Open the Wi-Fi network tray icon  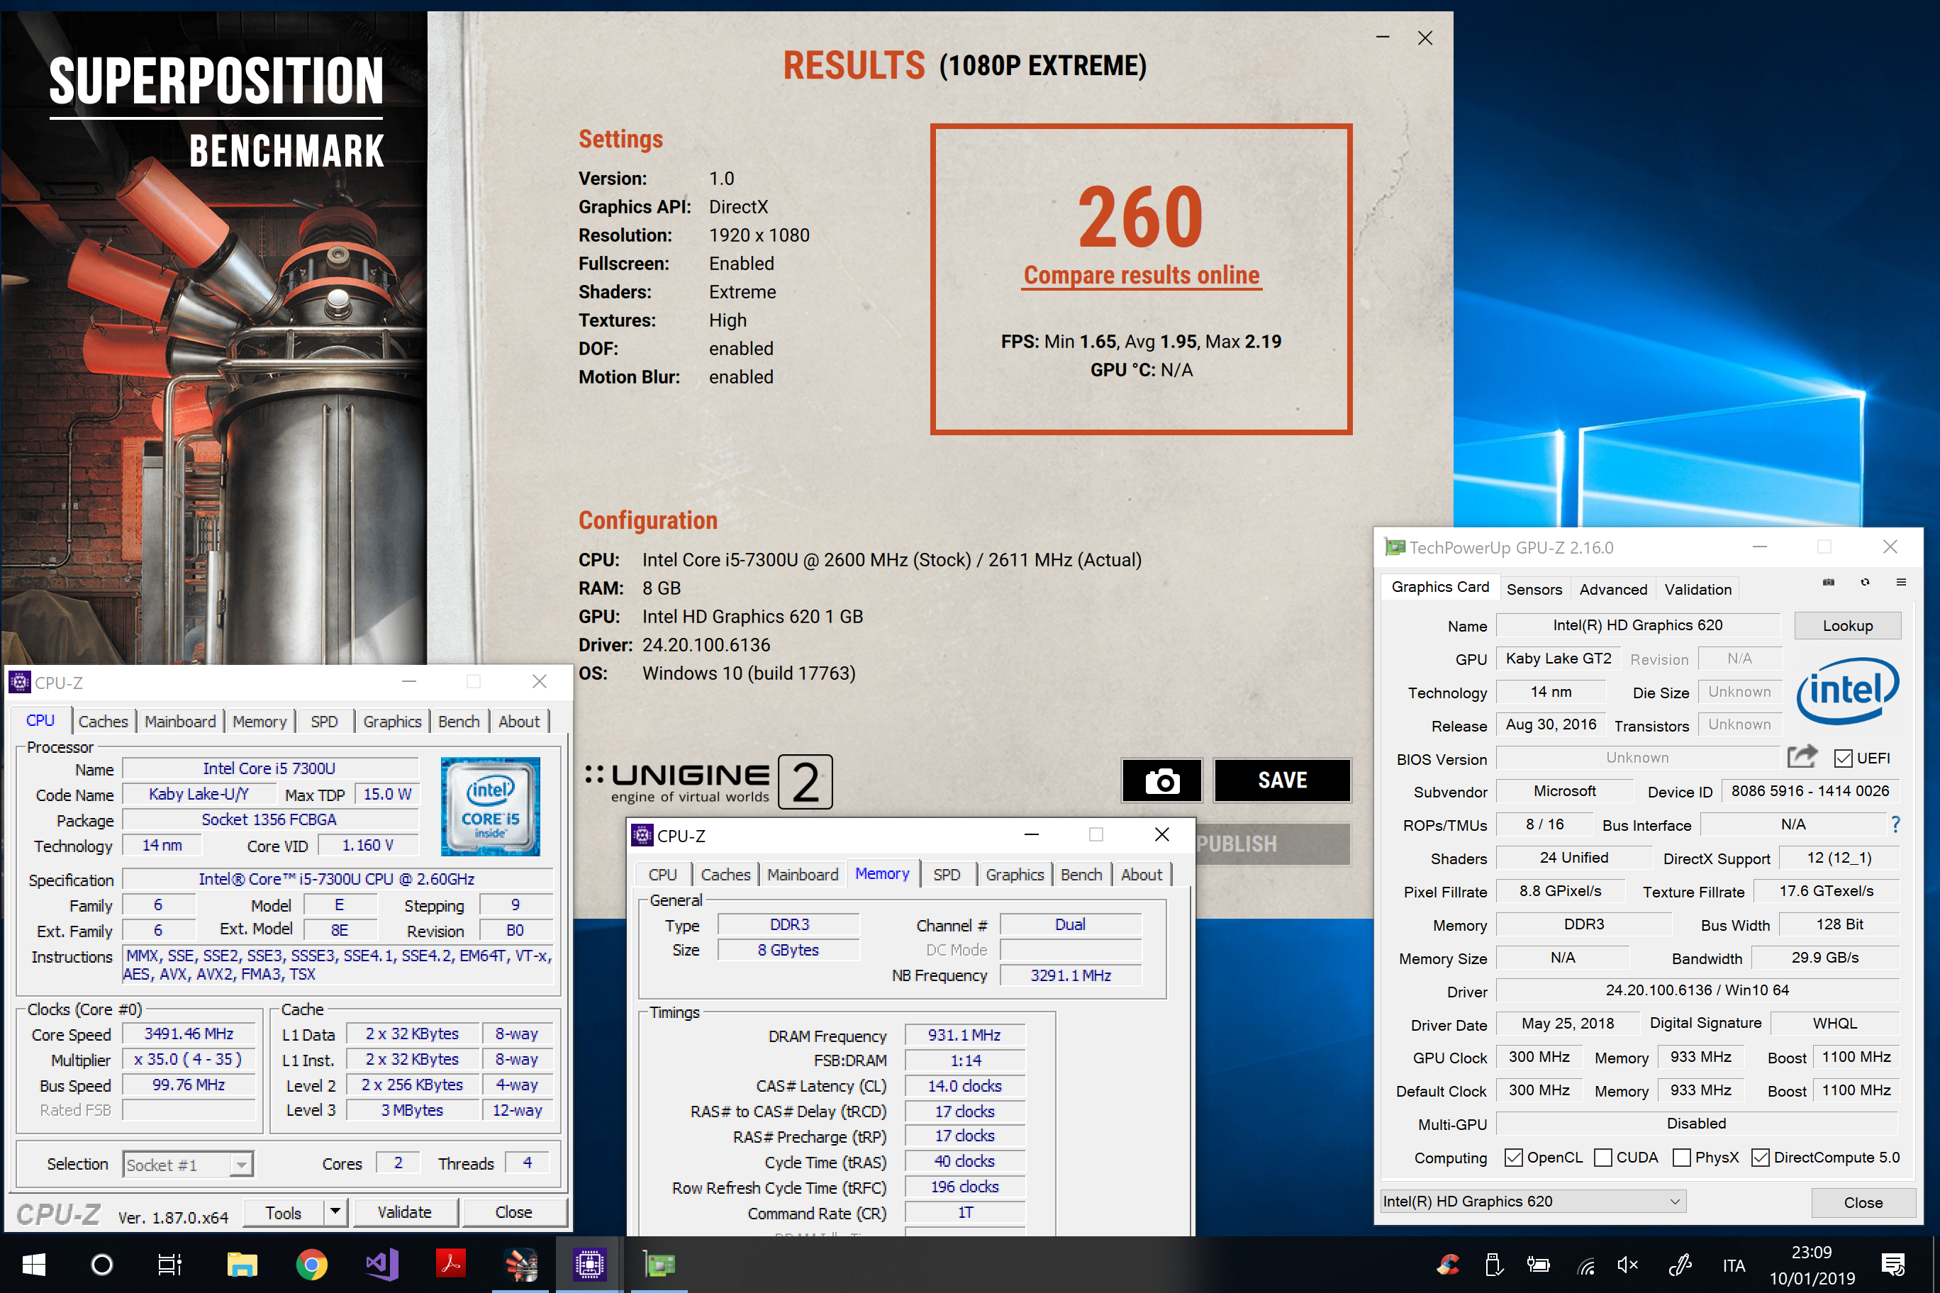1585,1265
